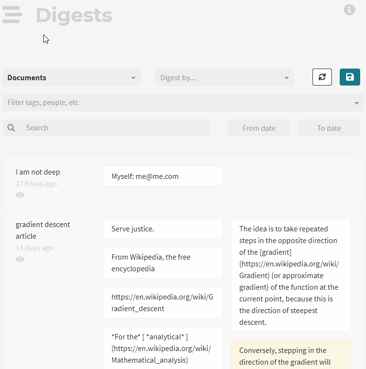
Task: Toggle eye icon for gradient descent article
Action: pyautogui.click(x=20, y=259)
